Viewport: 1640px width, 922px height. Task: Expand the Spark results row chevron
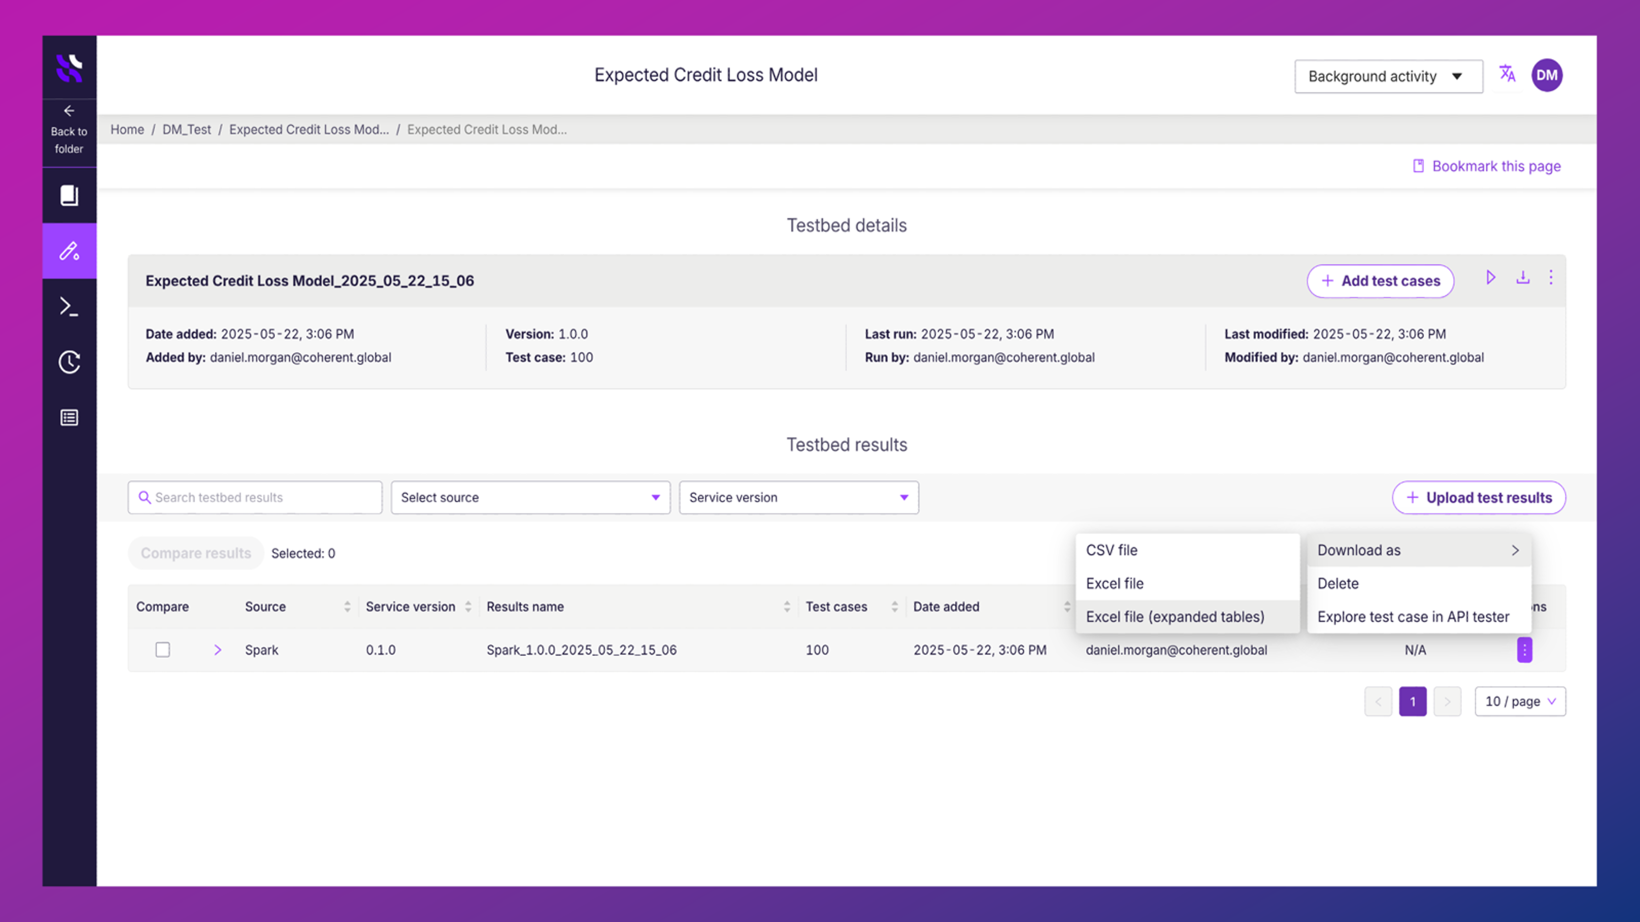pos(218,649)
